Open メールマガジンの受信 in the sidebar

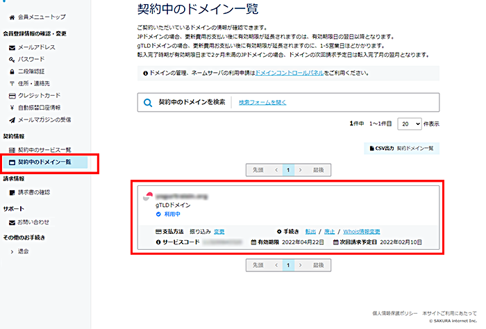[x=44, y=120]
